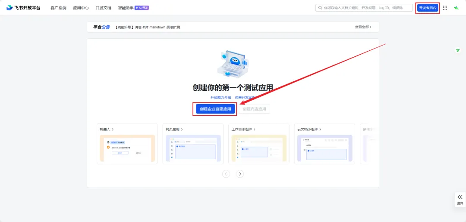This screenshot has height=222, width=466.
Task: Open the 应用中心 menu item
Action: [x=81, y=8]
